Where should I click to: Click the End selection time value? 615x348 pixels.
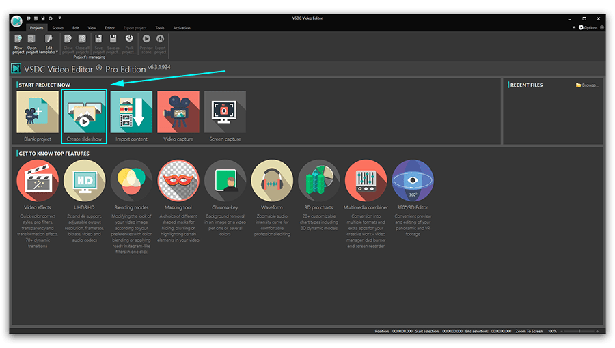501,331
